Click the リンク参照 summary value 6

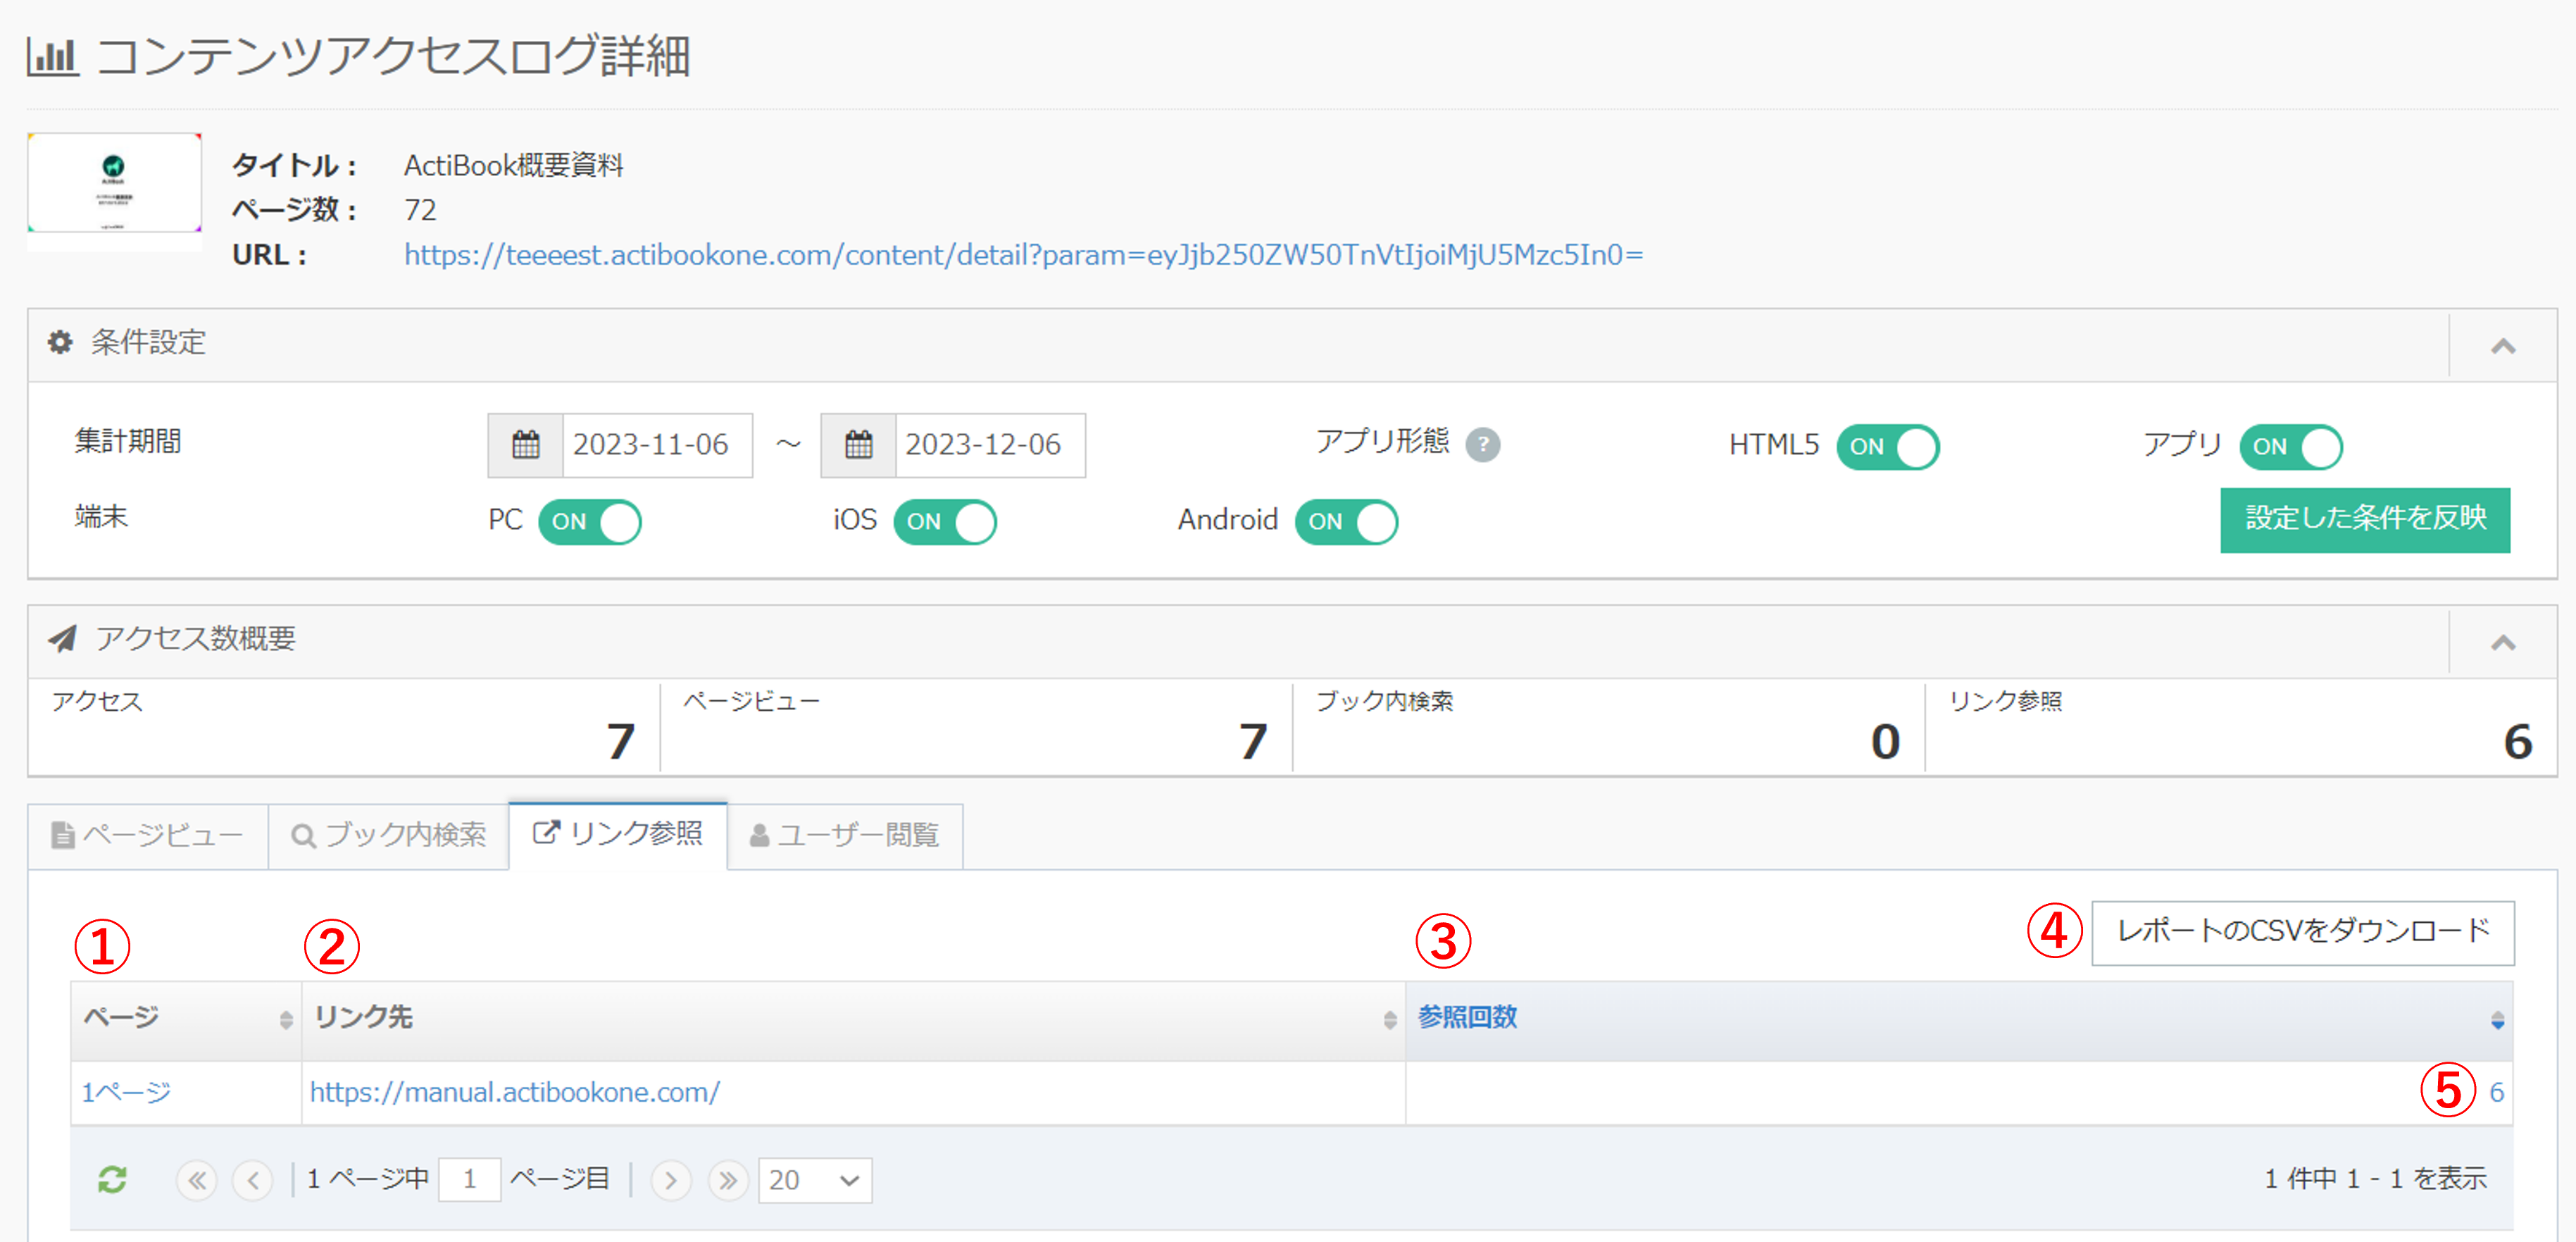(2517, 742)
